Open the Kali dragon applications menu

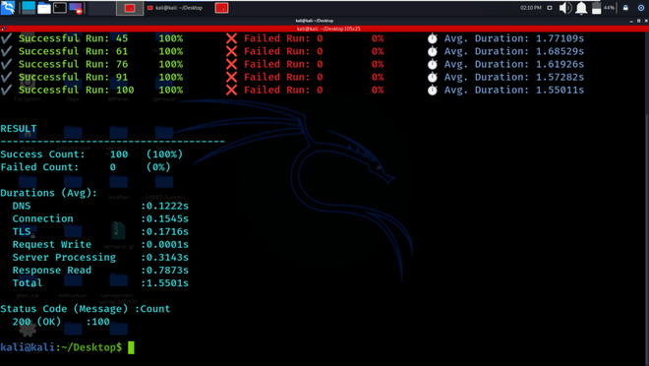8,8
